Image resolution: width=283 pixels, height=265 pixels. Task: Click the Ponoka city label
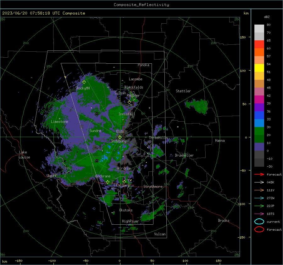coord(143,65)
